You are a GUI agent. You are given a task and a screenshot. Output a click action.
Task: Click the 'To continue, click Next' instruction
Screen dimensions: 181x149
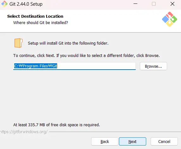point(86,55)
